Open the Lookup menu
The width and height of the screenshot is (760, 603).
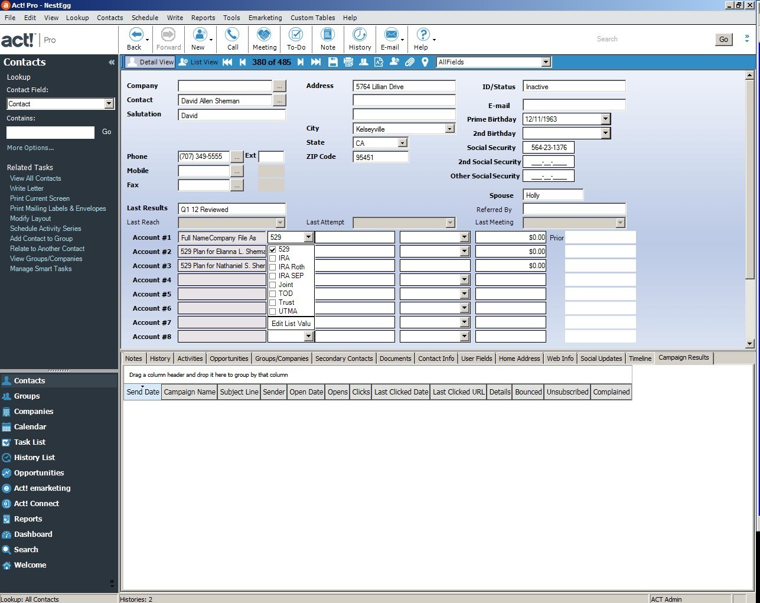(77, 18)
